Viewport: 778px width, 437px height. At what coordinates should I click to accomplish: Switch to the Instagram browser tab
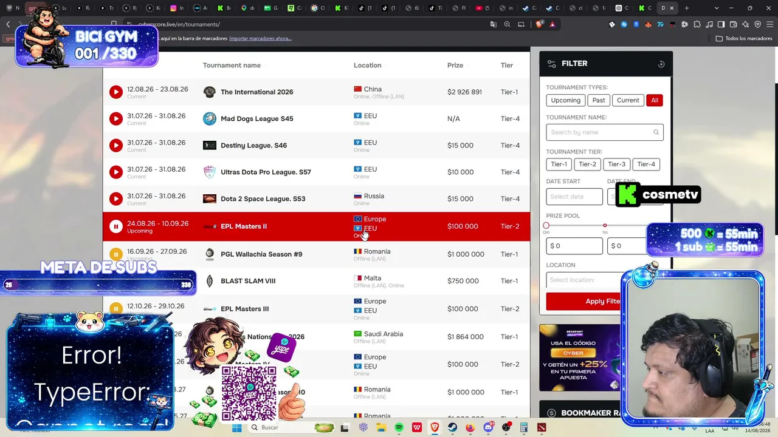[x=177, y=8]
